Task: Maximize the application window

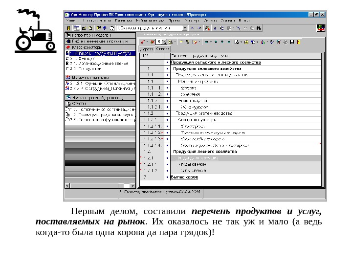Action: click(x=316, y=15)
